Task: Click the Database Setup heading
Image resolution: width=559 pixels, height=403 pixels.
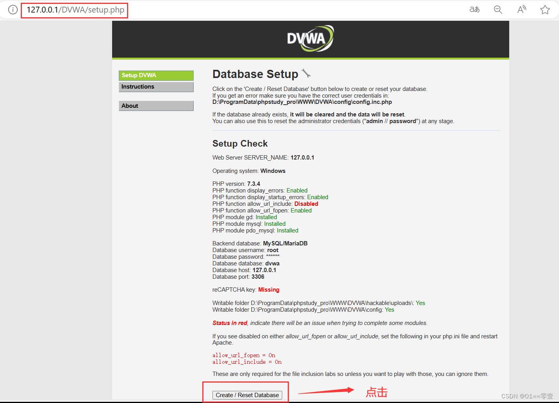Action: pos(255,74)
